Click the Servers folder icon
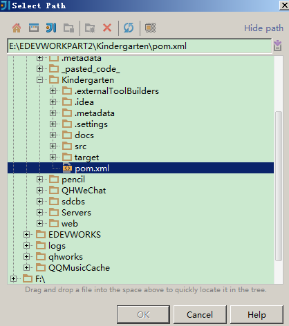The height and width of the screenshot is (326, 289). click(54, 213)
